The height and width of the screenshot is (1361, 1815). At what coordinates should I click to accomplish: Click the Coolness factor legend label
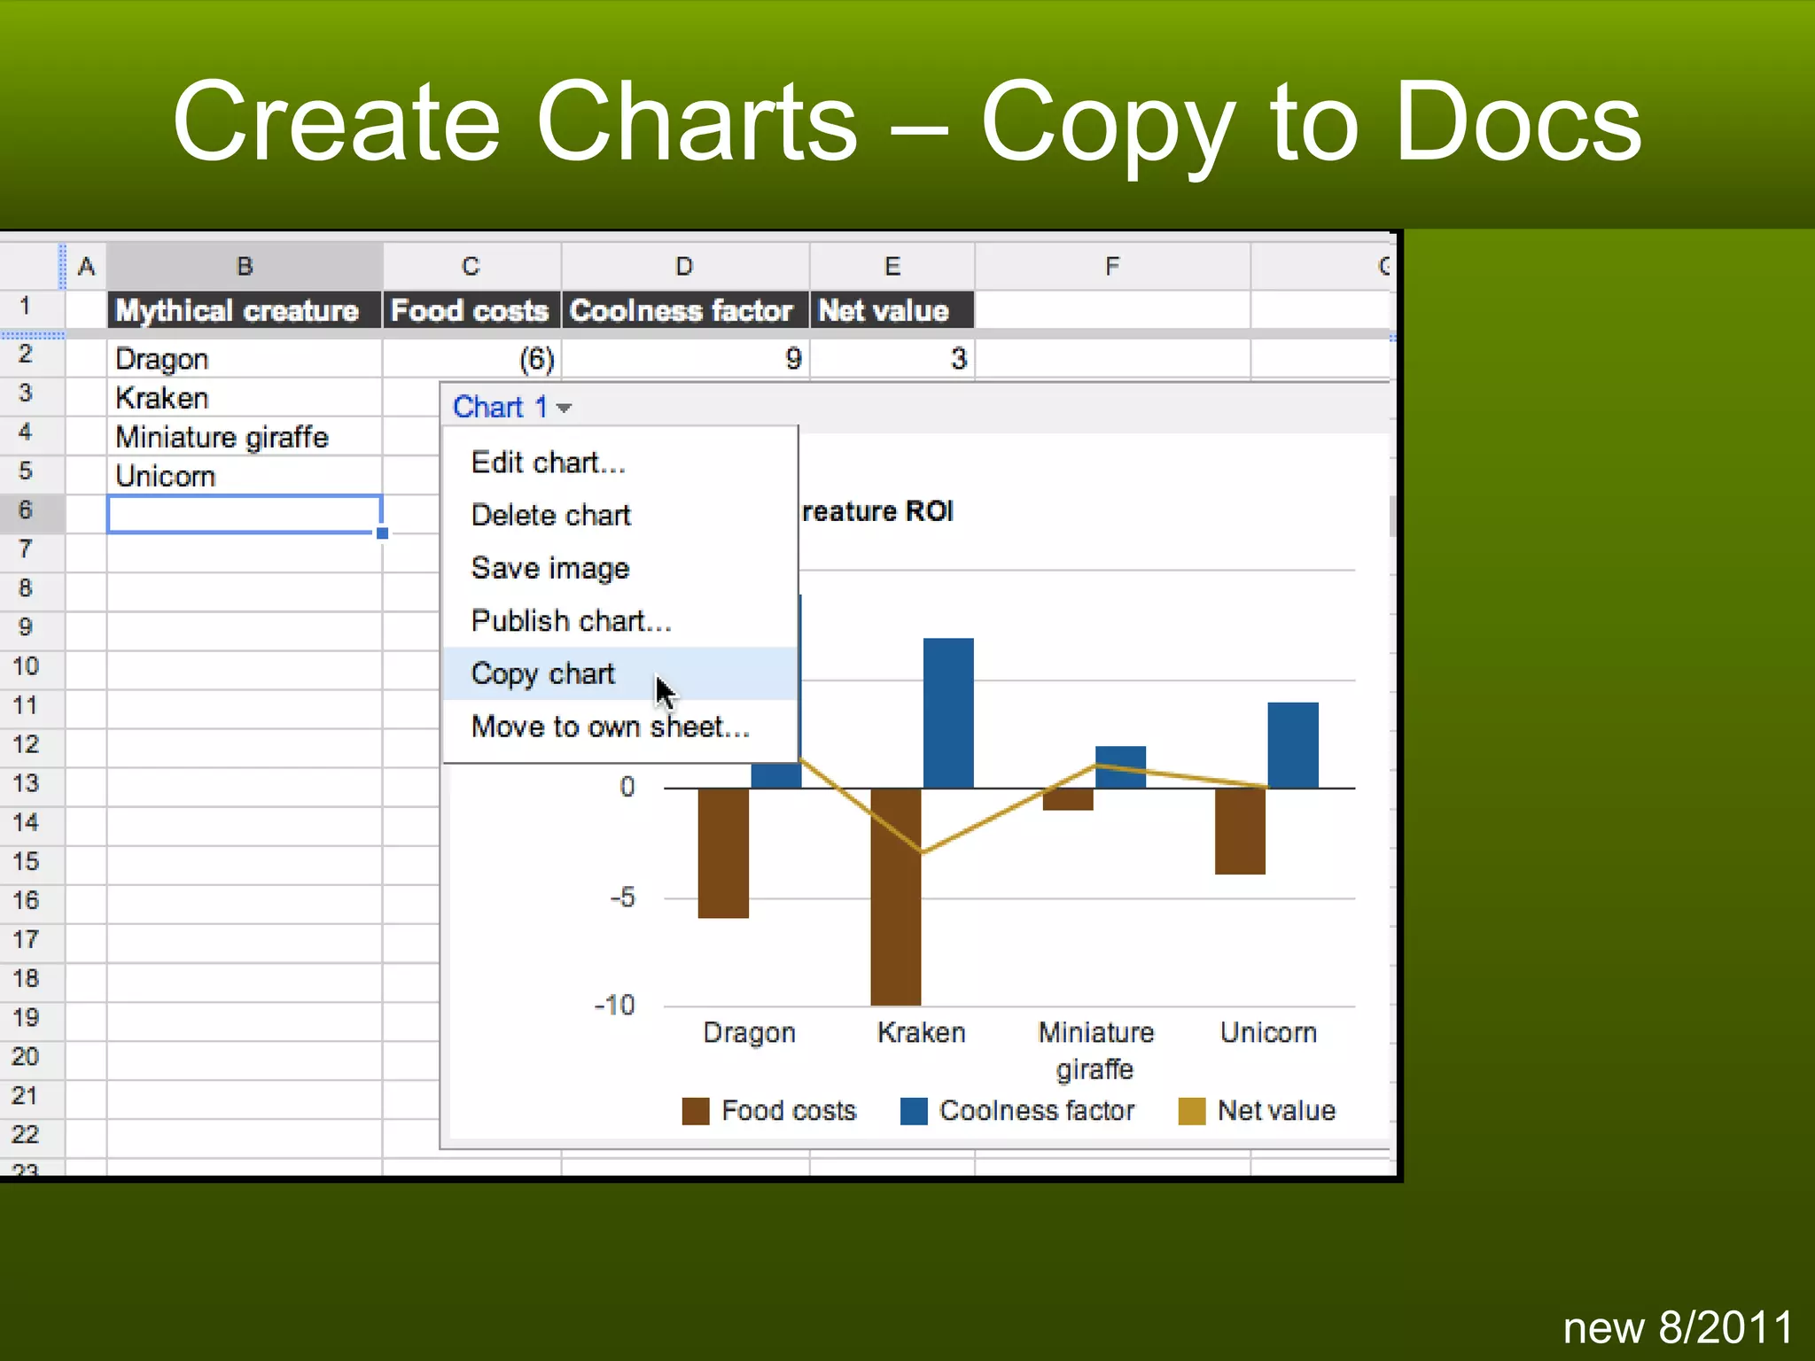[x=1037, y=1111]
